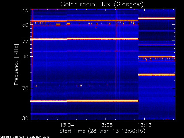The image size is (184, 138).
Task: Click the 45 frequency tick label
Action: 25,10
